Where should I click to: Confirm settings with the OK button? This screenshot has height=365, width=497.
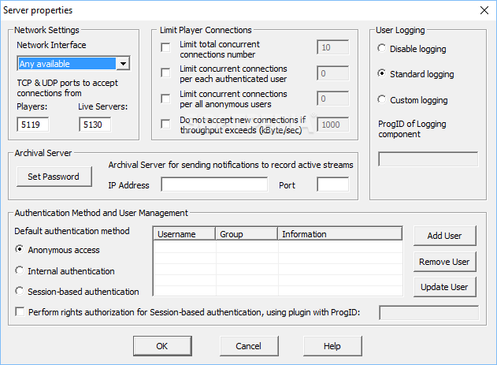click(x=162, y=346)
